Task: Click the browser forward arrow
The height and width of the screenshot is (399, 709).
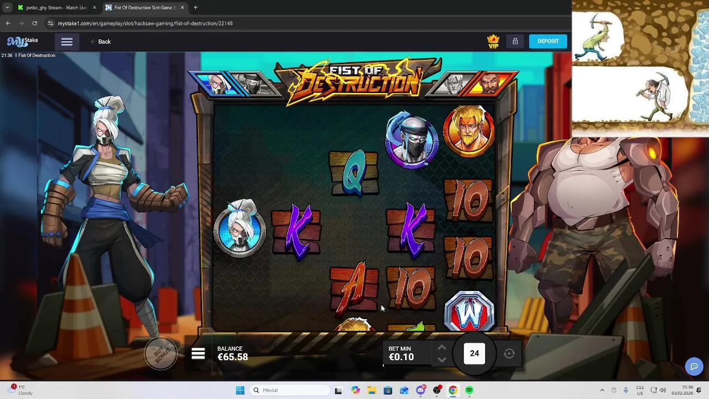Action: [22, 23]
